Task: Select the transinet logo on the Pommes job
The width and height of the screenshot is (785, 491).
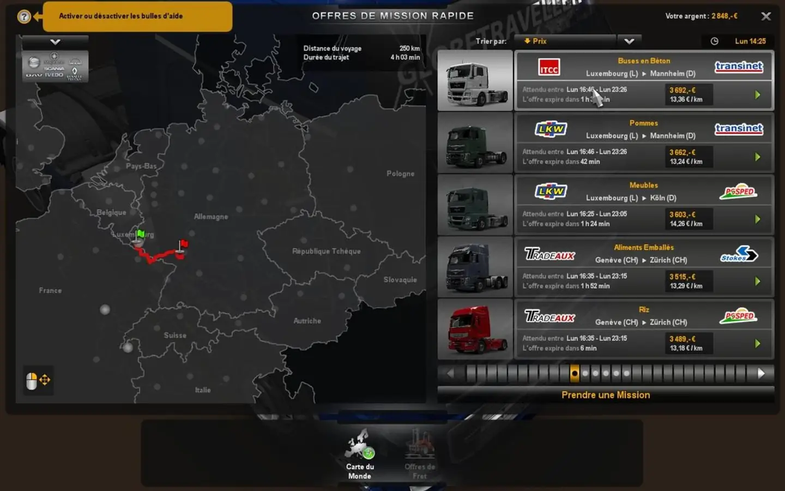Action: click(740, 129)
